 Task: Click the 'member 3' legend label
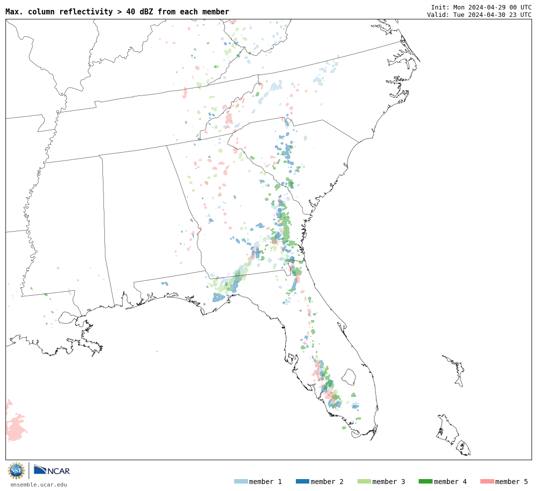(x=389, y=482)
